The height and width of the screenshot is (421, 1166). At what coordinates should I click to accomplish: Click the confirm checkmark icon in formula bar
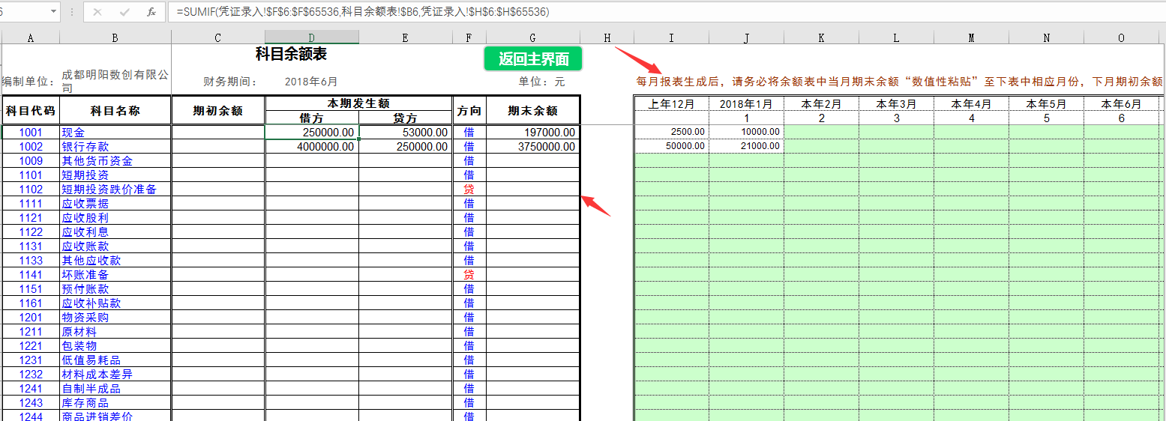[124, 12]
